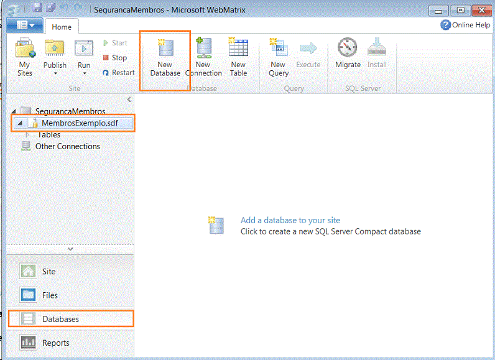Open Online Help

click(465, 25)
